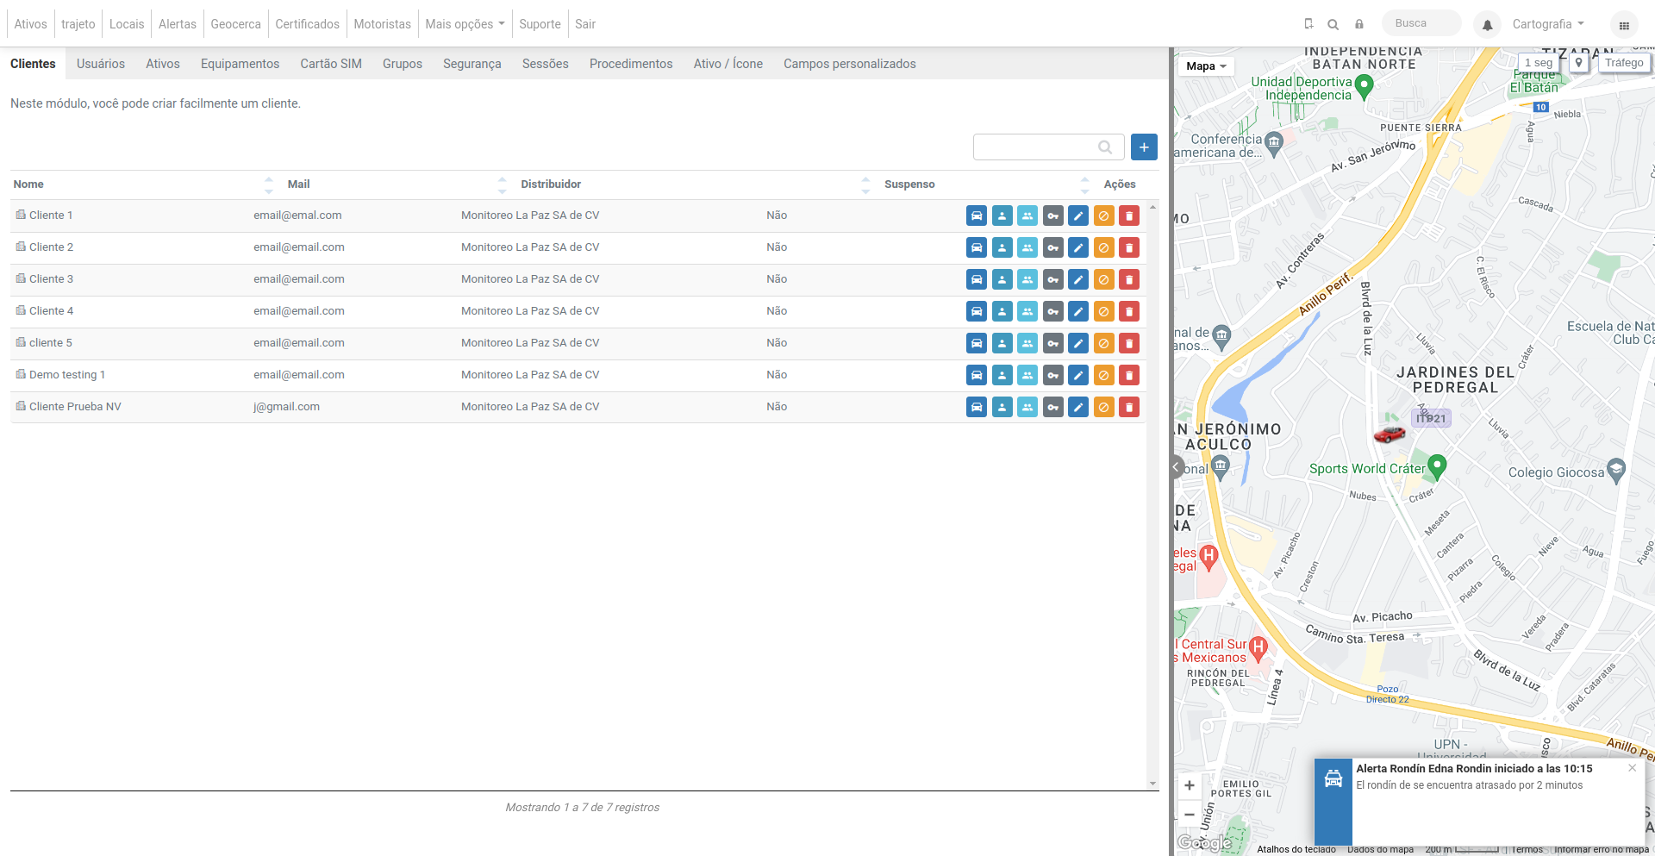Open the Cartografia dropdown
Viewport: 1655px width, 856px height.
(x=1548, y=24)
